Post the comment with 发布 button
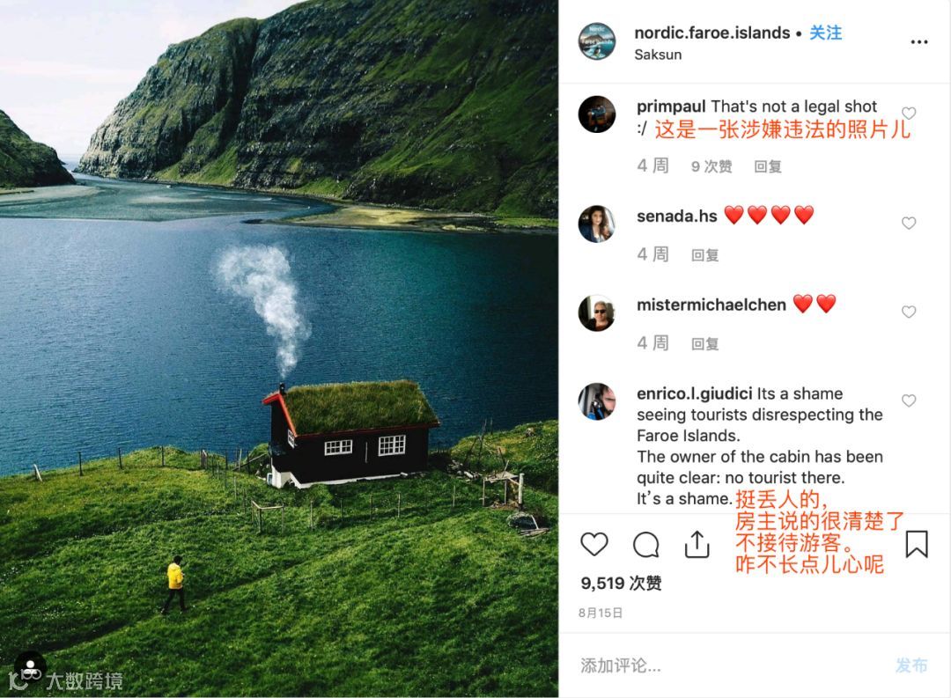 point(911,665)
